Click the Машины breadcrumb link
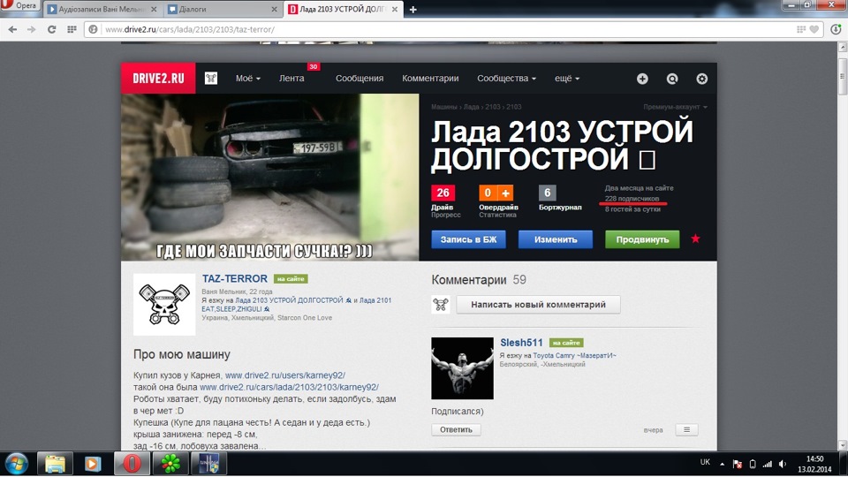Image resolution: width=848 pixels, height=477 pixels. 444,107
